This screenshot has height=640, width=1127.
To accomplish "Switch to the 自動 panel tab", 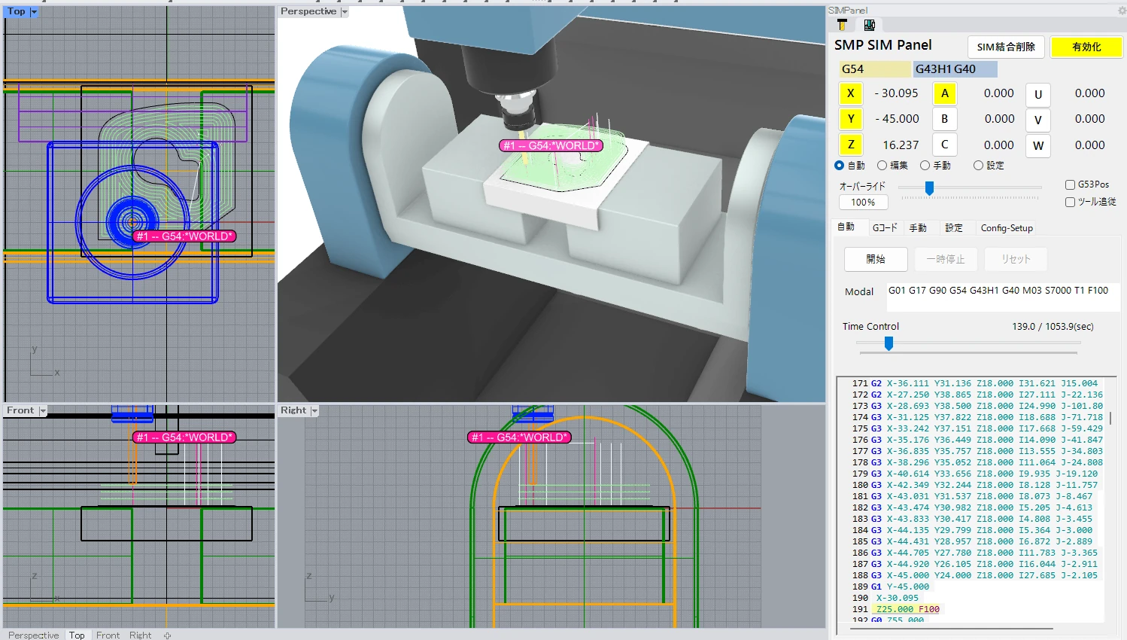I will coord(846,227).
